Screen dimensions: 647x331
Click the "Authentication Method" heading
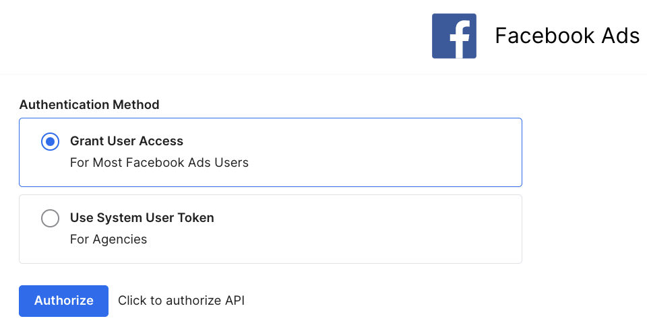[x=89, y=105]
